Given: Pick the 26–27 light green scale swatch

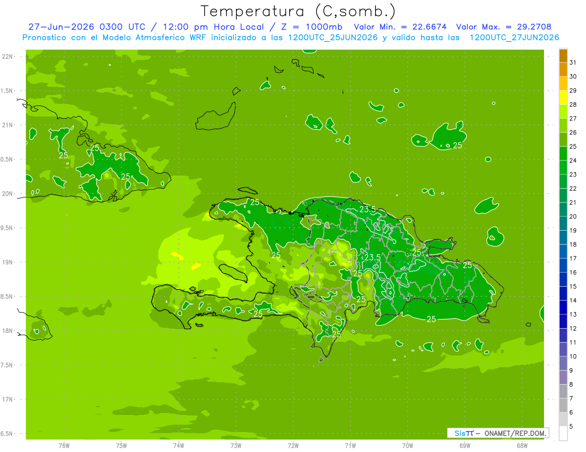Looking at the screenshot, I should pos(563,126).
